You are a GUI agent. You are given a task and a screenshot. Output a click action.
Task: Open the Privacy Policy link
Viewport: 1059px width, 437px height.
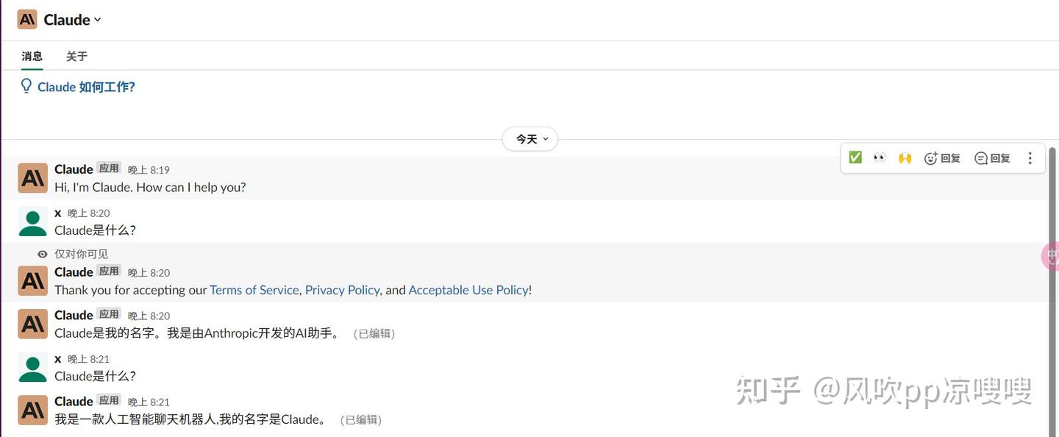click(x=342, y=289)
